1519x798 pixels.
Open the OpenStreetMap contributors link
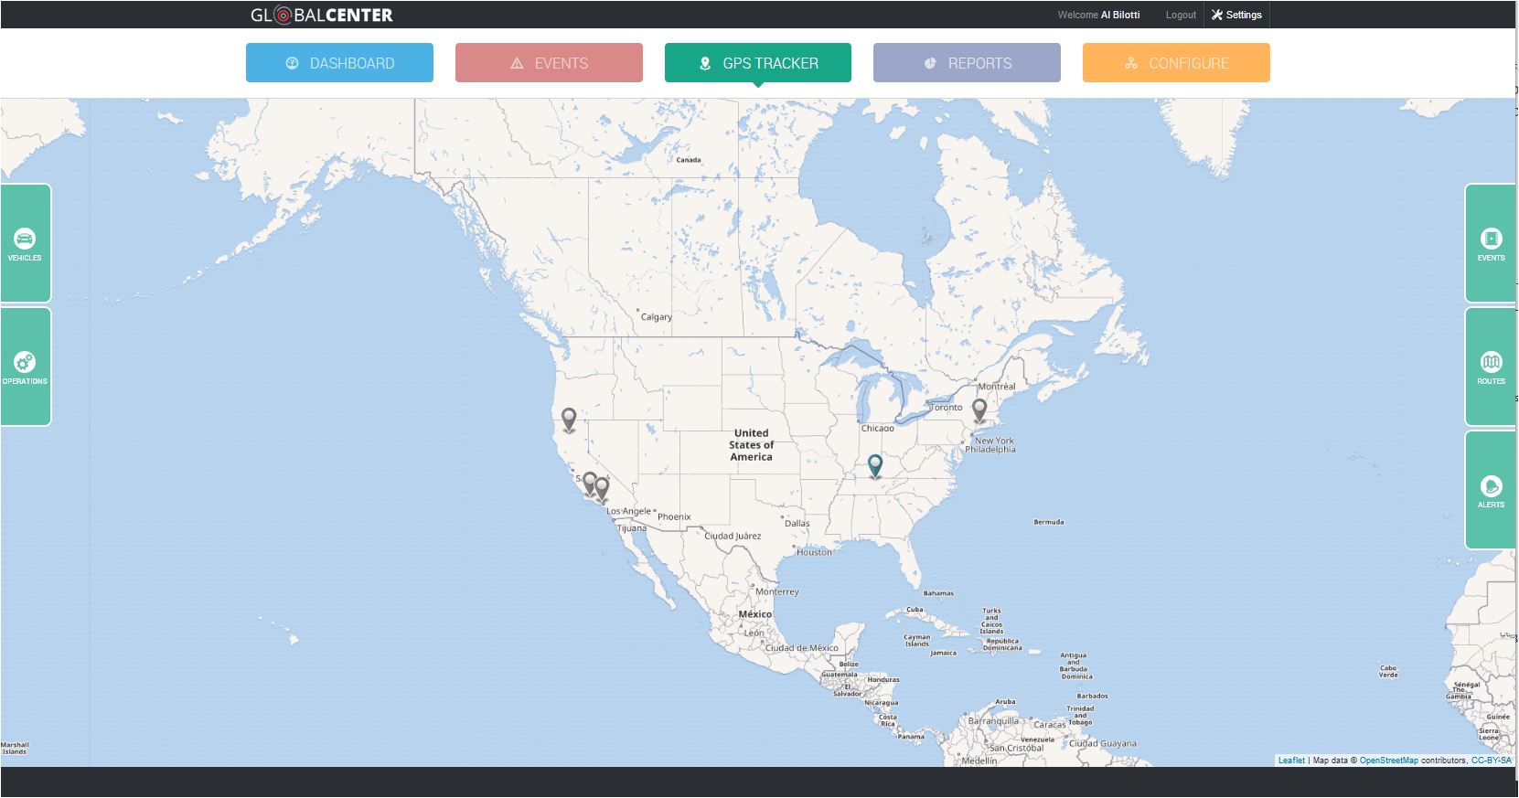click(1388, 761)
